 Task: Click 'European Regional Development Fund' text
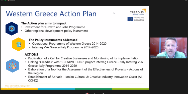[139, 20]
